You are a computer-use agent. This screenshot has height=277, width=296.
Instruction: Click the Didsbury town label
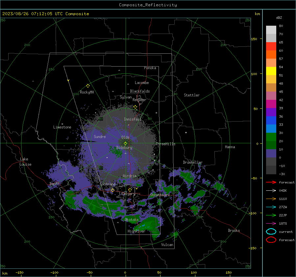point(124,148)
